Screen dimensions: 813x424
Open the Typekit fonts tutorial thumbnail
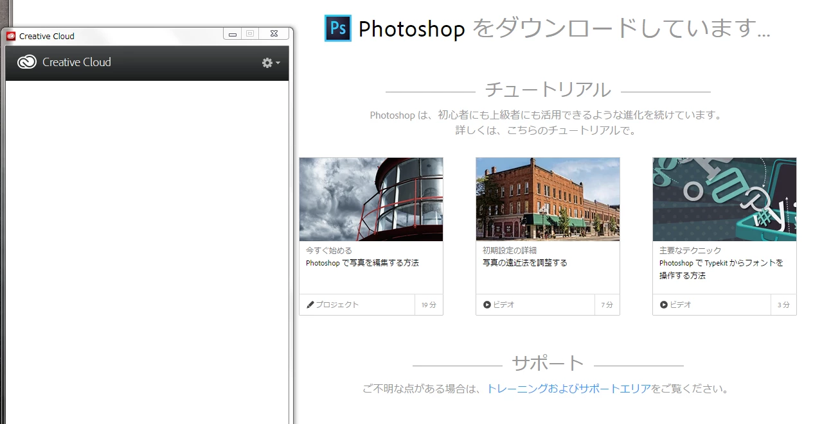point(724,199)
